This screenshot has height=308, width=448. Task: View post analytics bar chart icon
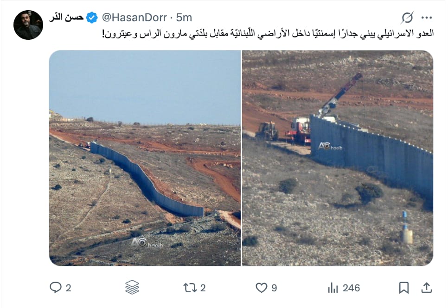coord(333,288)
